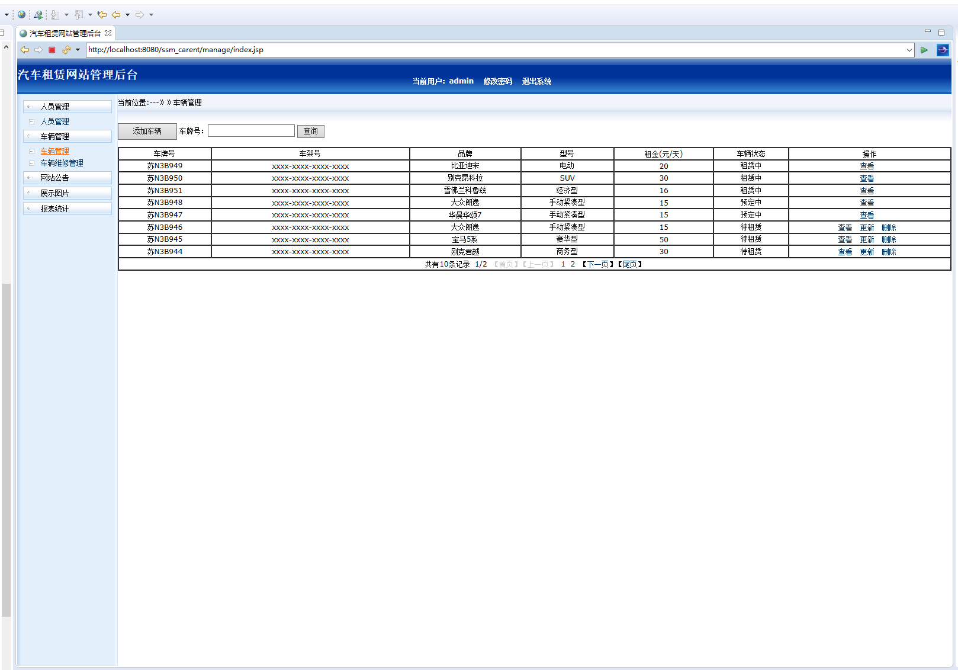
Task: Click the Previous Annotation toolbar icon
Action: 79,15
